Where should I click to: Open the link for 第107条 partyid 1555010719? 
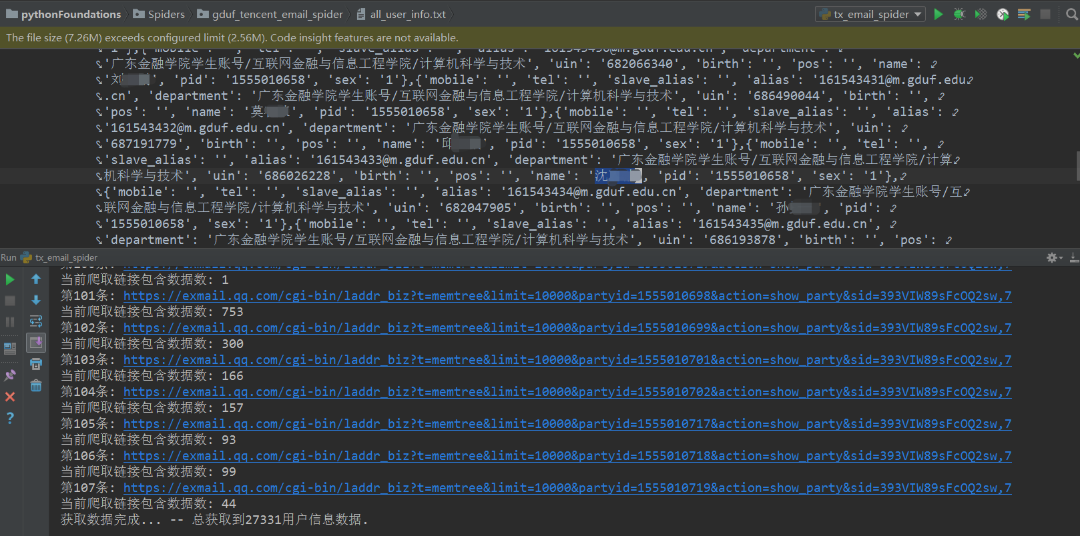pos(567,488)
